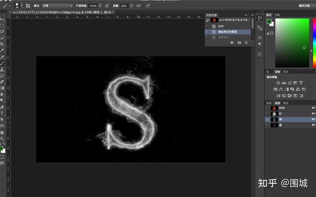Screen dimensions: 316x197
Task: Select the Eyedropper tool
Action: coord(2,50)
